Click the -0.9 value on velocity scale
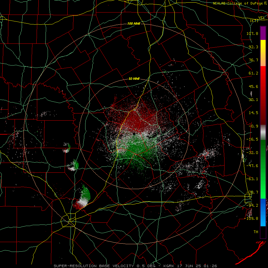This screenshot has height=268, width=268. pos(253,126)
